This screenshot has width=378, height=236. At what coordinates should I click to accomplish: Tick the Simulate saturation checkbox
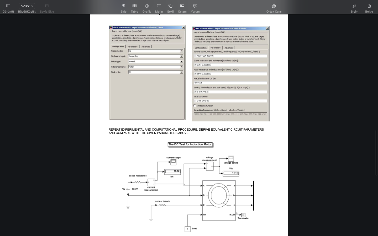pos(195,106)
